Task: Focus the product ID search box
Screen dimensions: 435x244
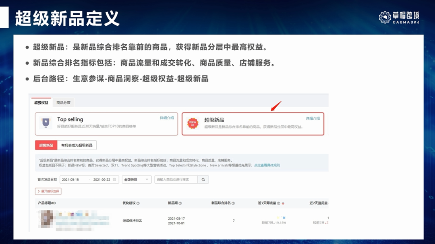Action: point(176,179)
